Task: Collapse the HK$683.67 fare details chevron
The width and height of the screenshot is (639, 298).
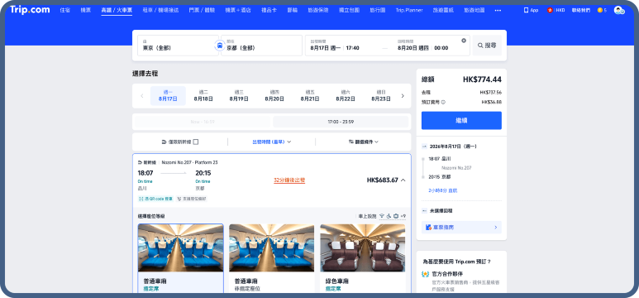Action: [x=403, y=180]
